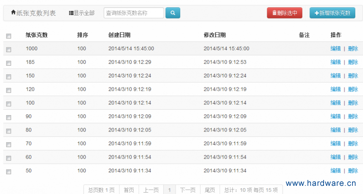The width and height of the screenshot is (363, 194).
Task: Click the red 删除选中 trash button
Action: tap(285, 13)
